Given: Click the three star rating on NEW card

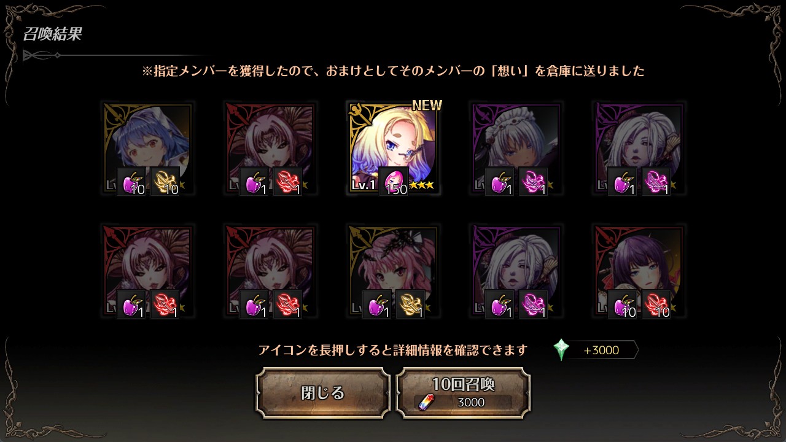Looking at the screenshot, I should pyautogui.click(x=422, y=184).
